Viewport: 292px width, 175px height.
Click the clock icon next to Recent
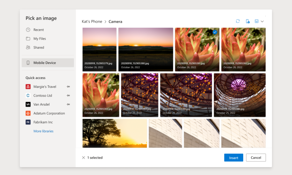click(x=28, y=30)
